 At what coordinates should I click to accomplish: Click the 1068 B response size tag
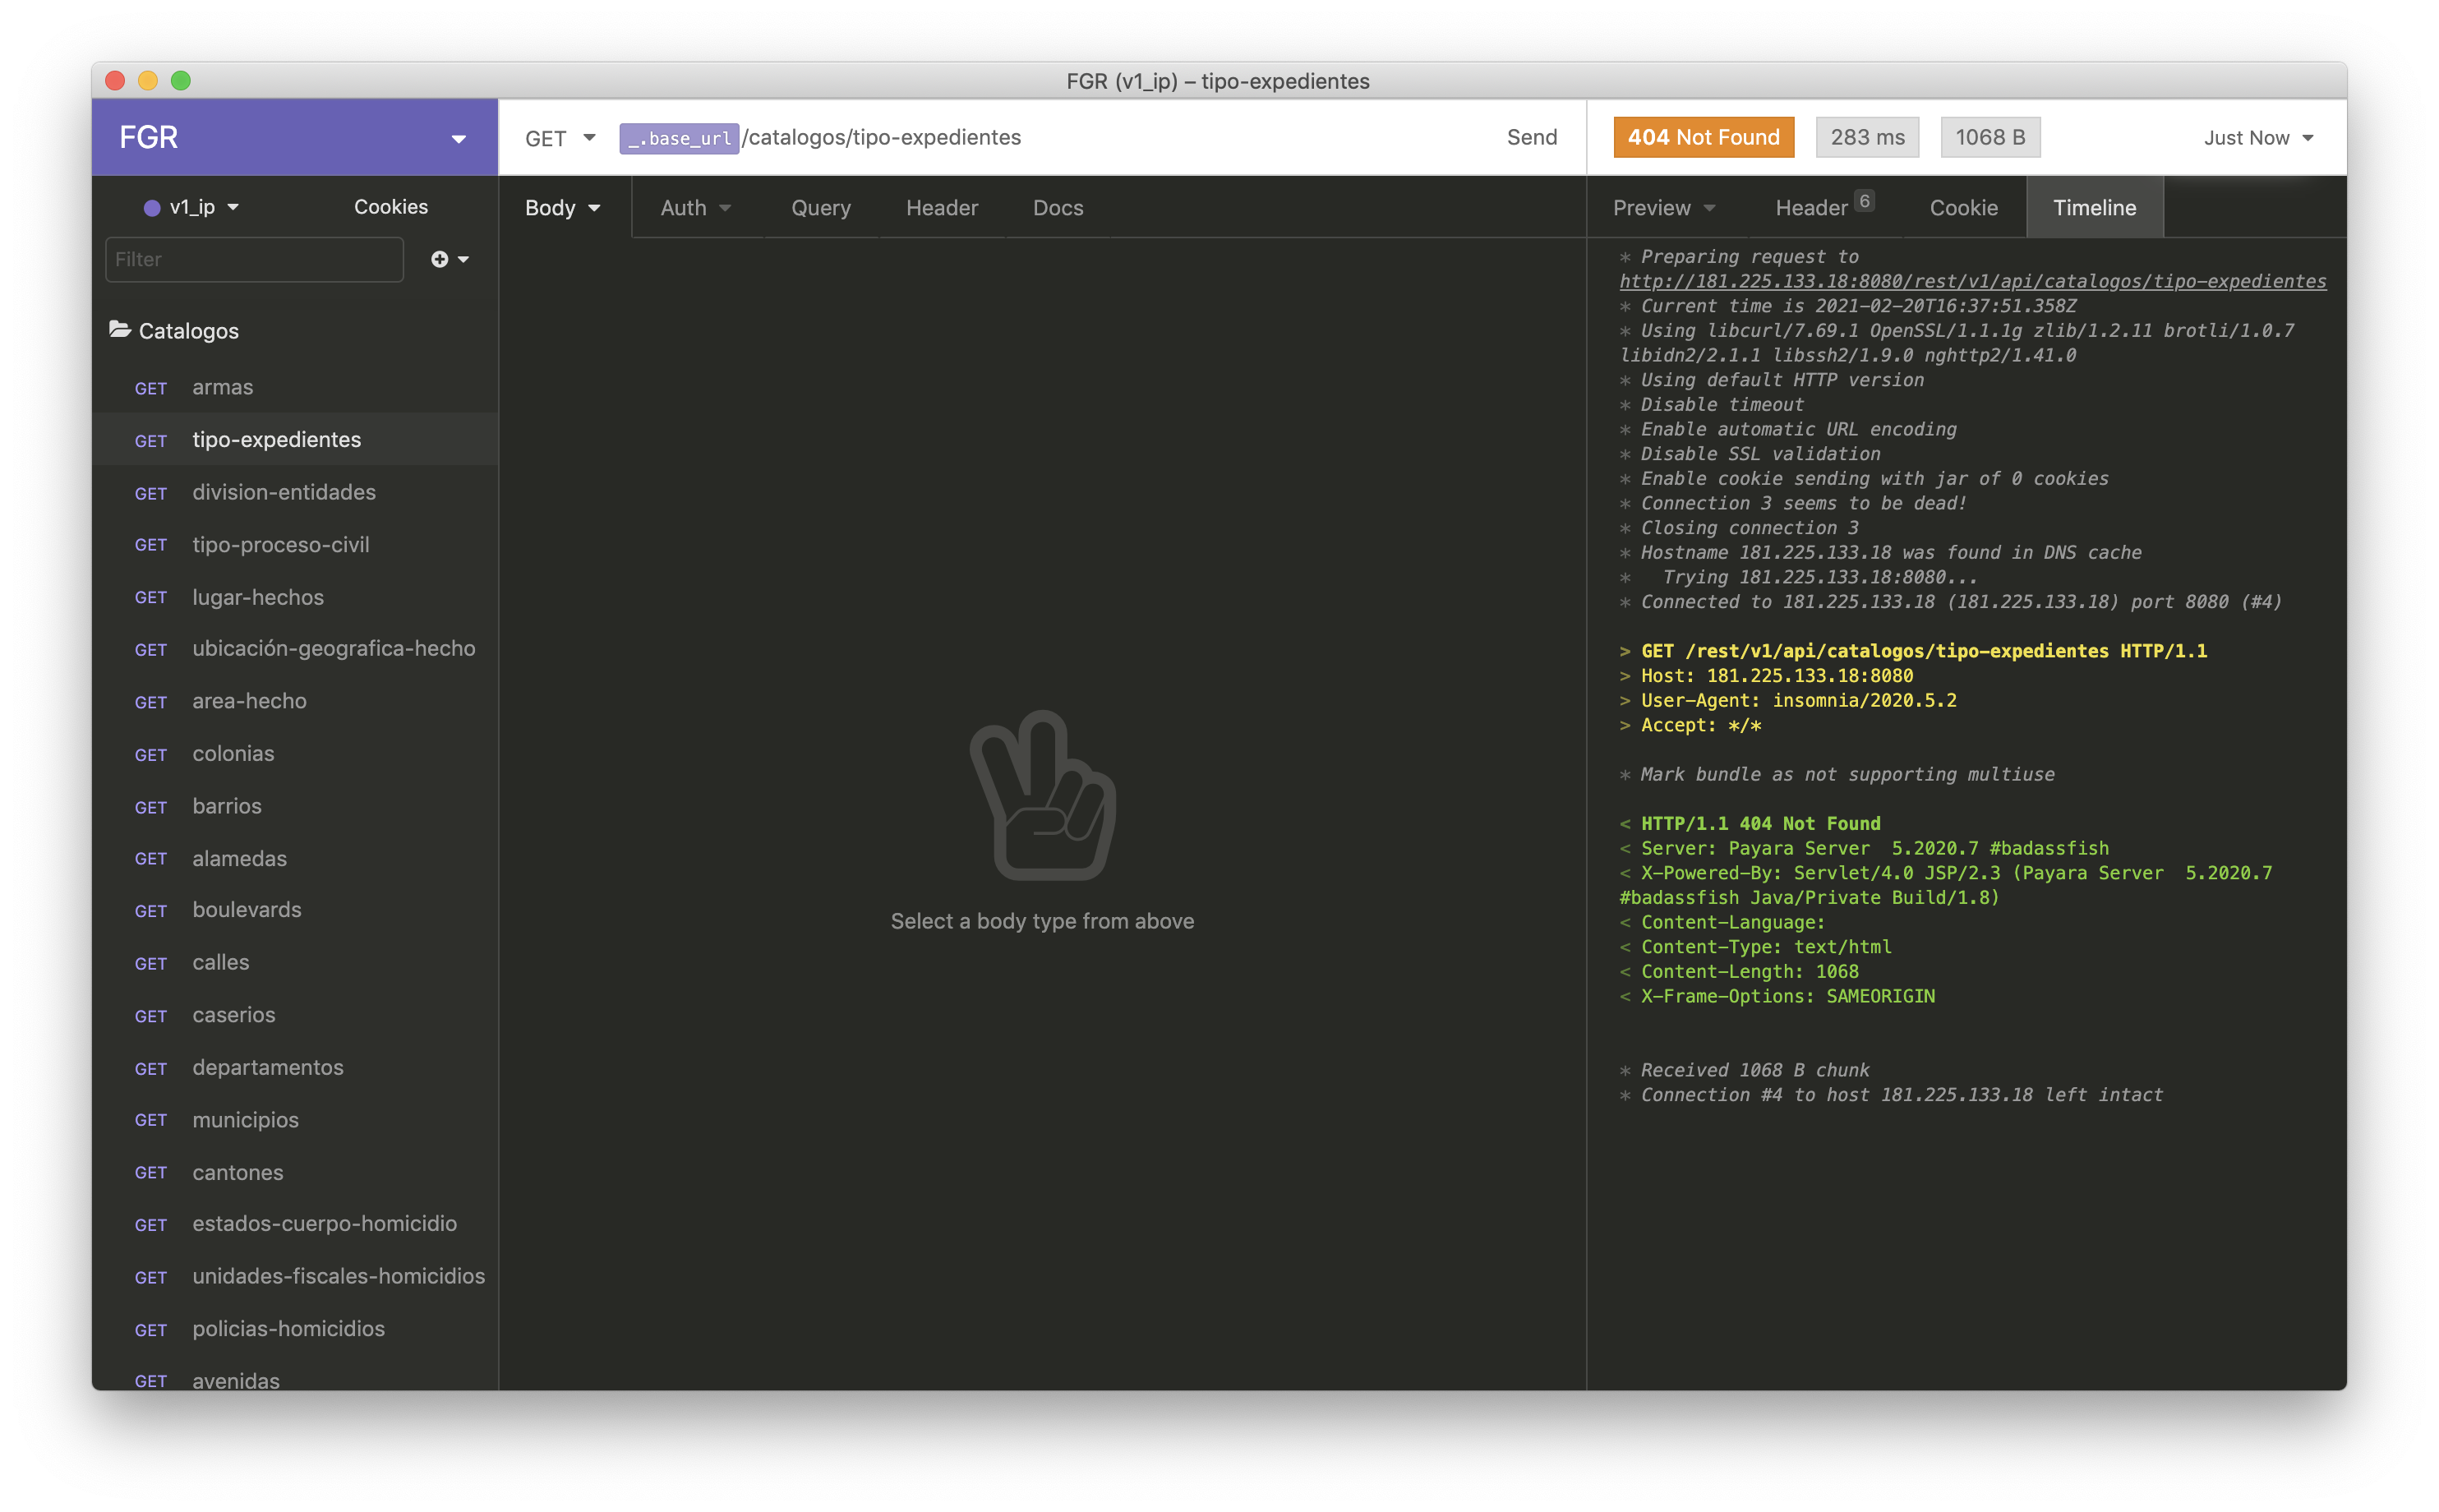[1990, 137]
